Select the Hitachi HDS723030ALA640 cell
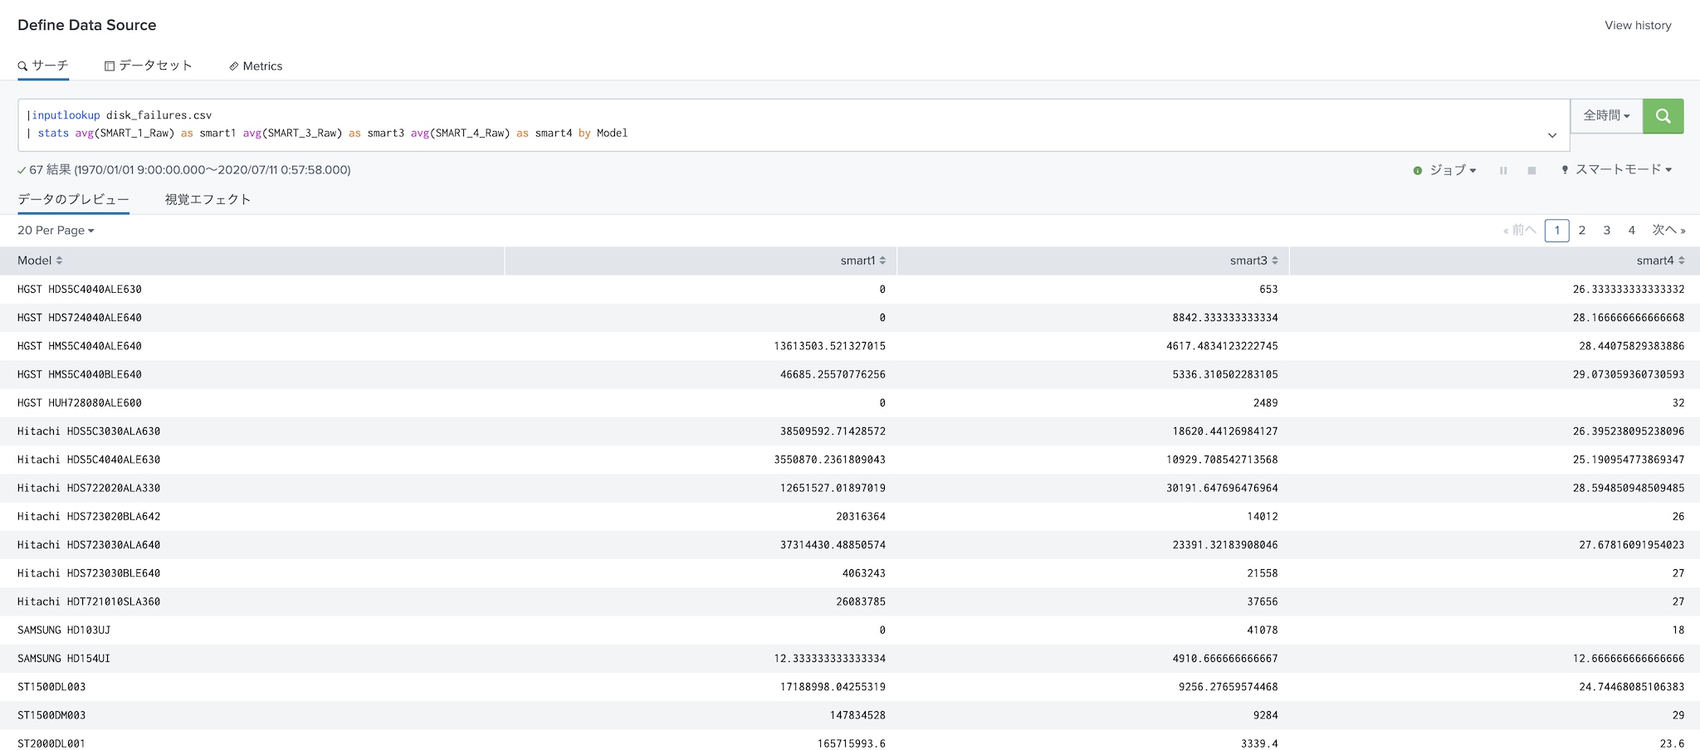The image size is (1700, 750). (89, 545)
